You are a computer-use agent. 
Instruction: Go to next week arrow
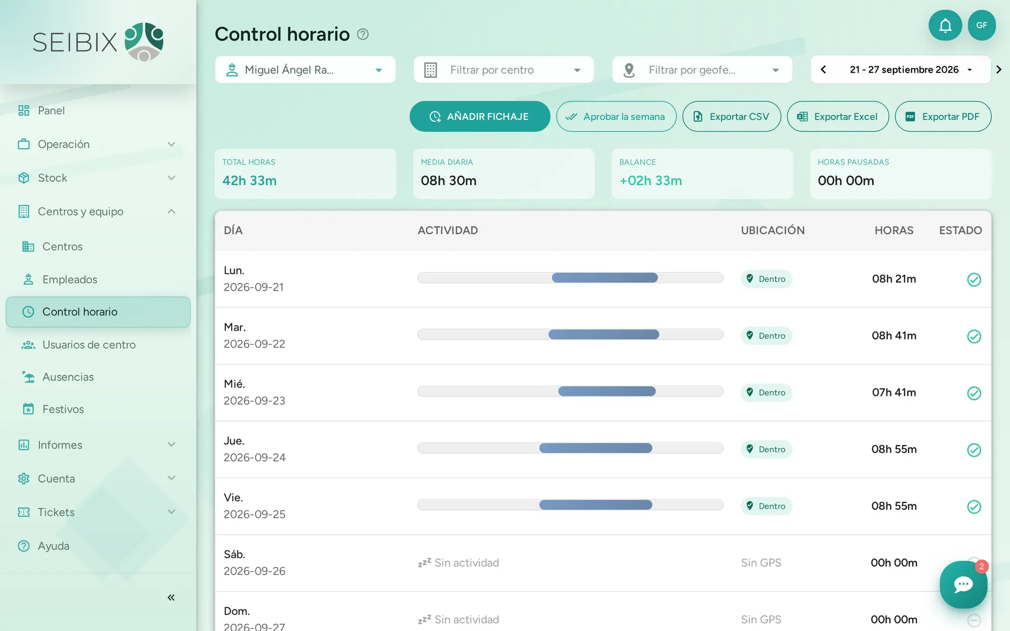[x=998, y=70]
